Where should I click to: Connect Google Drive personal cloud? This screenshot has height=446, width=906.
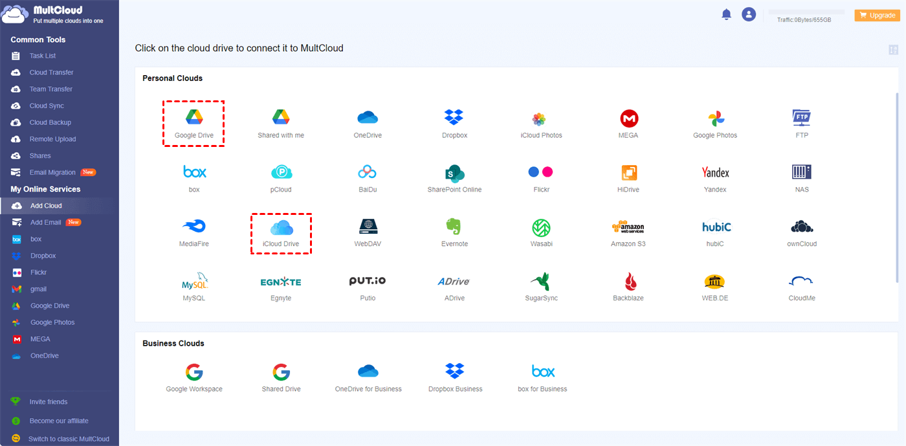pos(193,123)
